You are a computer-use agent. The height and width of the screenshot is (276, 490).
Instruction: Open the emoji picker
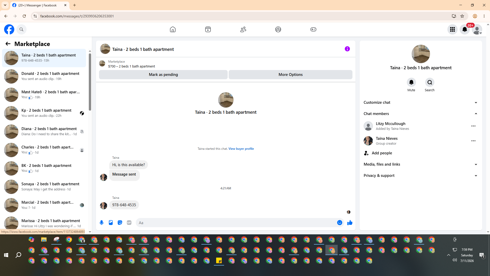coord(340,223)
